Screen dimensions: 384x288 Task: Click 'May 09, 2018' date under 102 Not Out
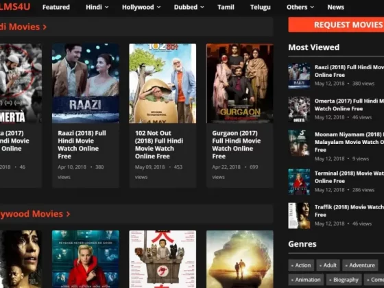[149, 167]
